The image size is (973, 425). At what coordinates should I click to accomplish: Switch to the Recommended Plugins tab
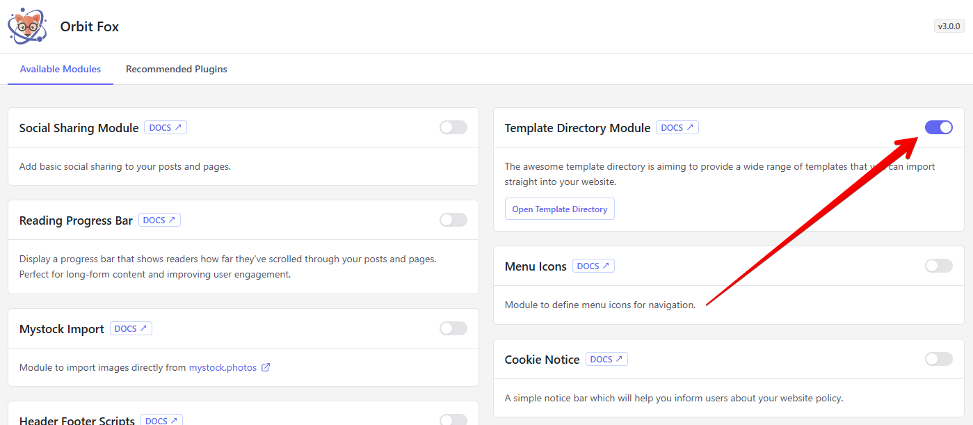pyautogui.click(x=177, y=69)
